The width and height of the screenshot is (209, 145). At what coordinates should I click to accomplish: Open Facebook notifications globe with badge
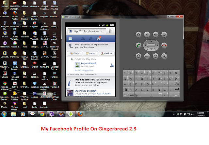[99, 38]
